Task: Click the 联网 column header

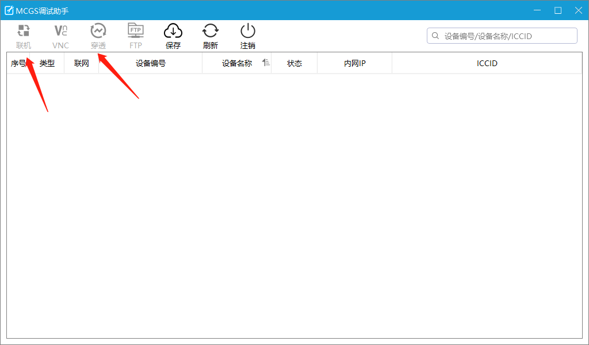Action: [82, 63]
